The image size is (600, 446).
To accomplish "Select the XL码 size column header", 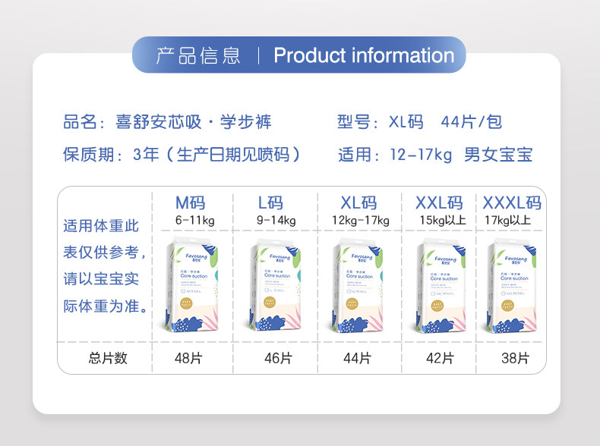I will click(358, 203).
